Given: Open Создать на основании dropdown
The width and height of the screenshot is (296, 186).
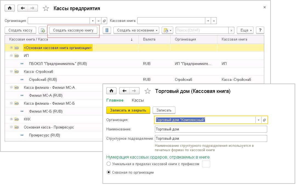Looking at the screenshot, I should pos(136,30).
